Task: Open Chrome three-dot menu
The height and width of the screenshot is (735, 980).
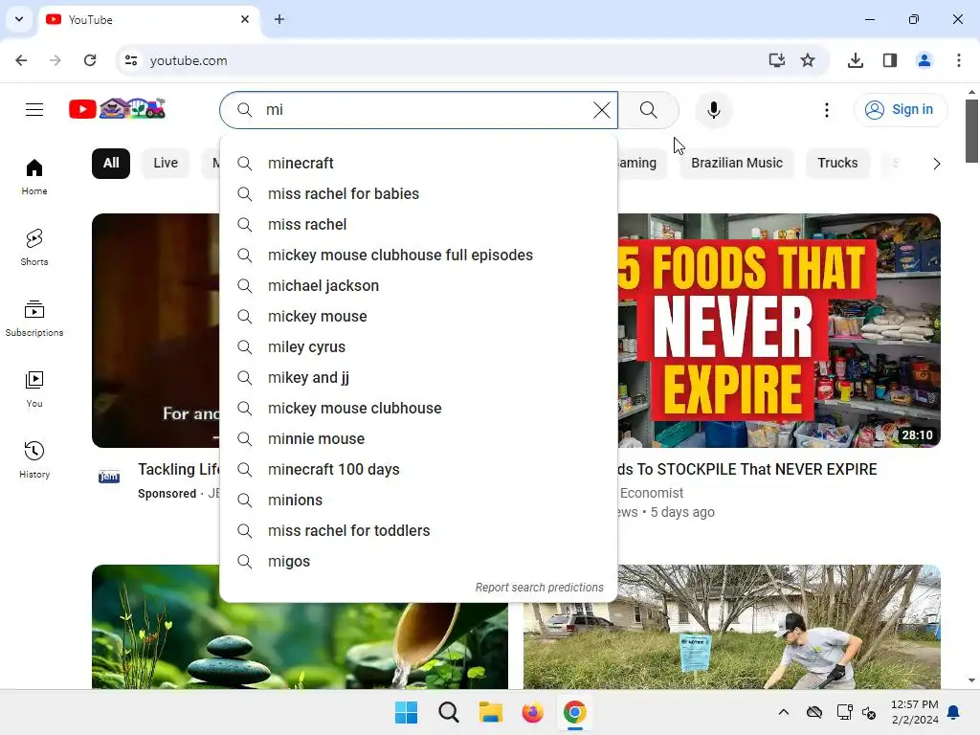Action: click(958, 60)
